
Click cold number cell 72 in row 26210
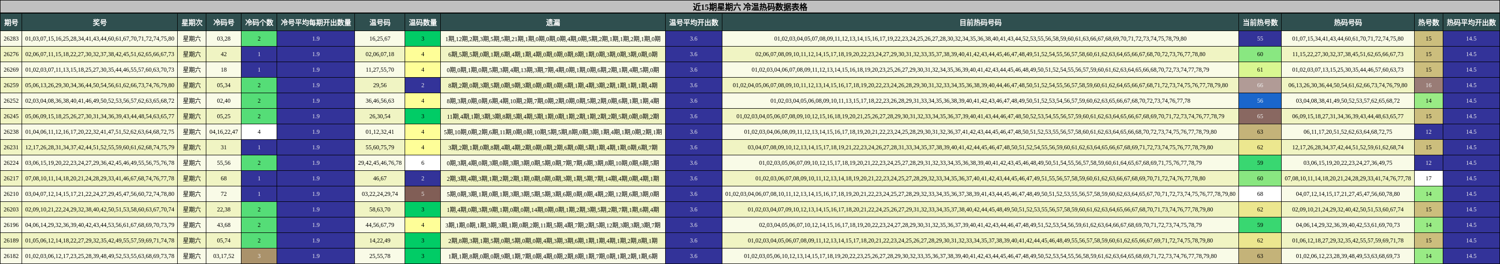click(x=223, y=194)
